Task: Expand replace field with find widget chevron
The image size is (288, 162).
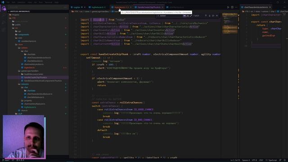Action: 158,16
